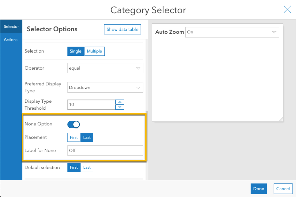Close the Category Selector dialog
296x197 pixels.
click(x=287, y=9)
